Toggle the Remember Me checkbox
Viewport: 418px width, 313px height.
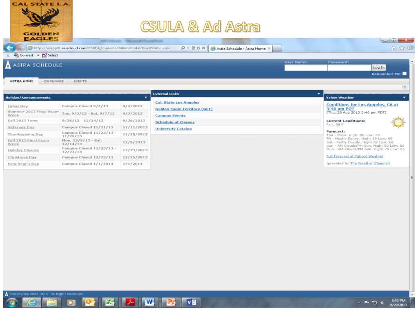[x=405, y=74]
